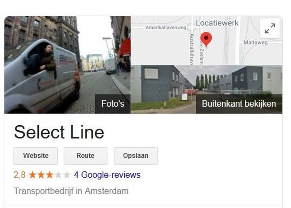Click the 2,8 rating number

point(20,175)
